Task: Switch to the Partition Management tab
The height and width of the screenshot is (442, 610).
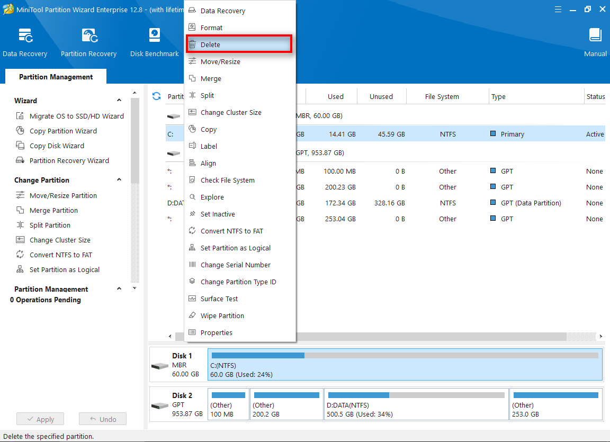Action: (x=56, y=77)
